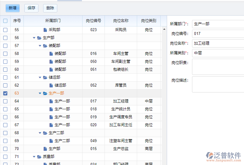This screenshot has width=244, height=165.
Task: Click the folder icon beside 生产二部 row 68
Action: (x=45, y=133)
